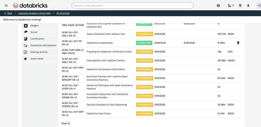Screen dimensions: 261x127
Task: Open the notifications bell
Action: click(248, 5)
